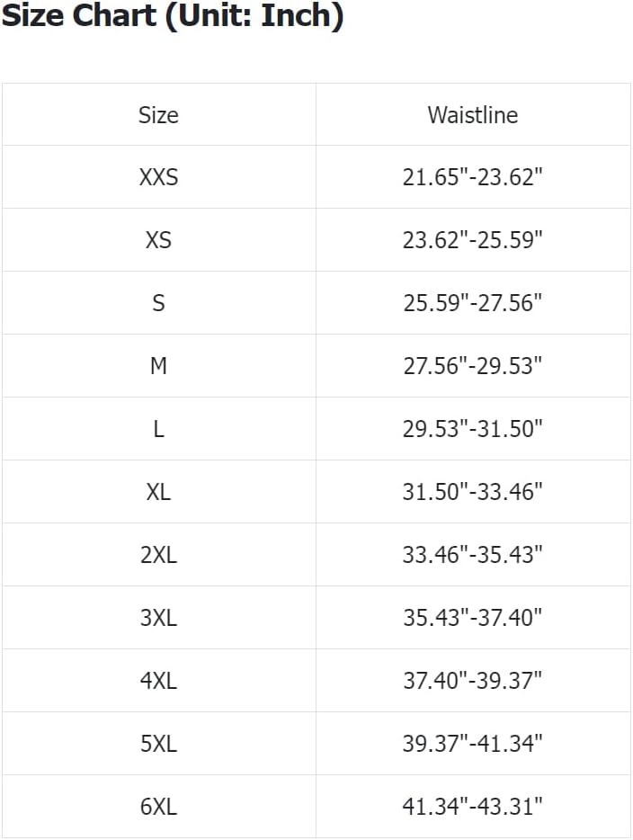Select the S size row label
Viewport: 633px width, 840px height.
[158, 303]
